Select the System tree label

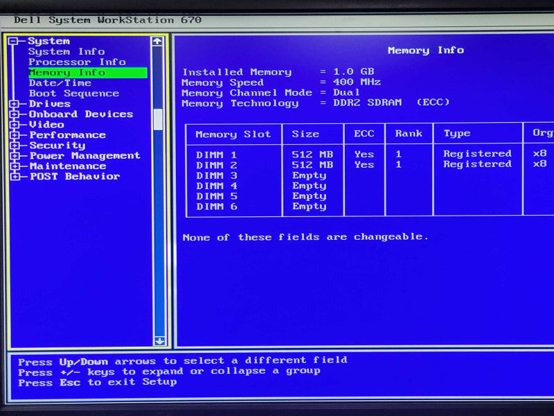tap(48, 42)
